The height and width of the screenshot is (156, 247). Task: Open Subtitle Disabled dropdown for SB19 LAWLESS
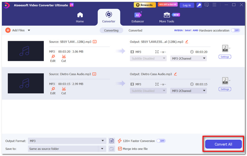tap(148, 58)
